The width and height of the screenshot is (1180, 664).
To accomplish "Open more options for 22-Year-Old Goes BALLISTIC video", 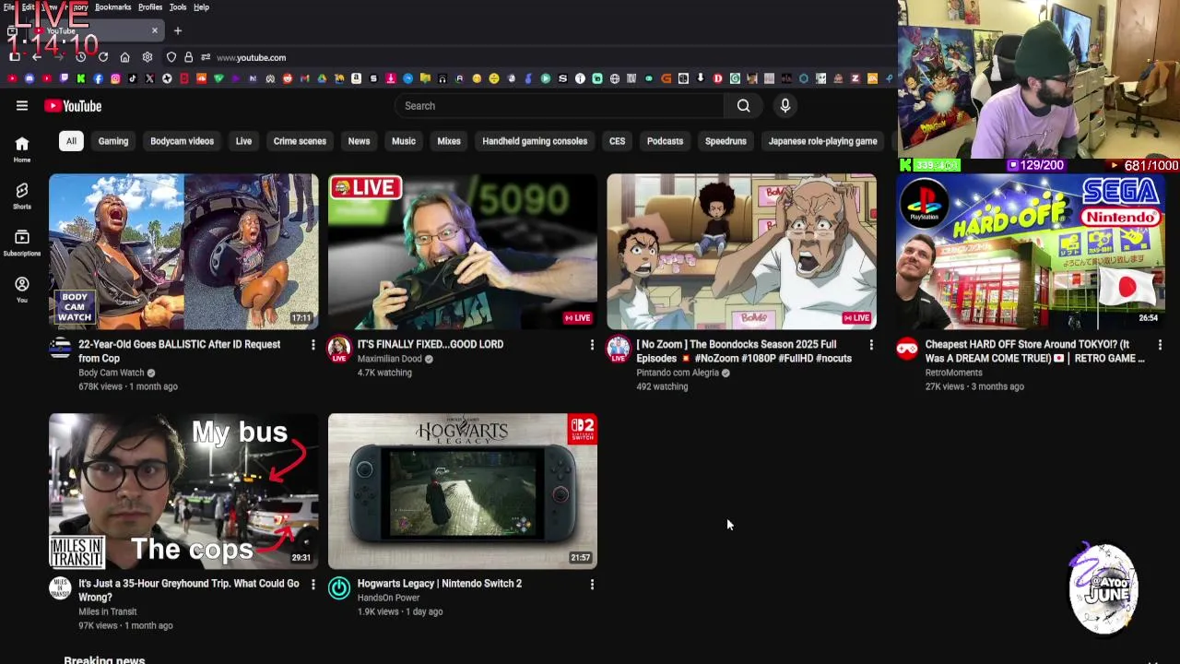I will point(313,345).
